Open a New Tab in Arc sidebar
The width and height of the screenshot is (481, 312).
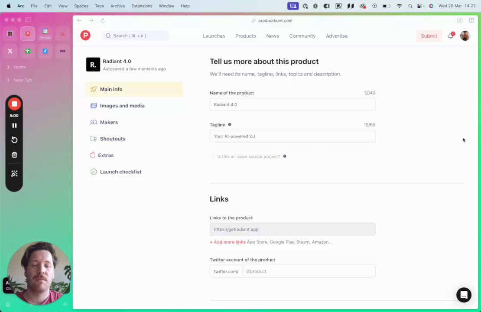pos(19,80)
